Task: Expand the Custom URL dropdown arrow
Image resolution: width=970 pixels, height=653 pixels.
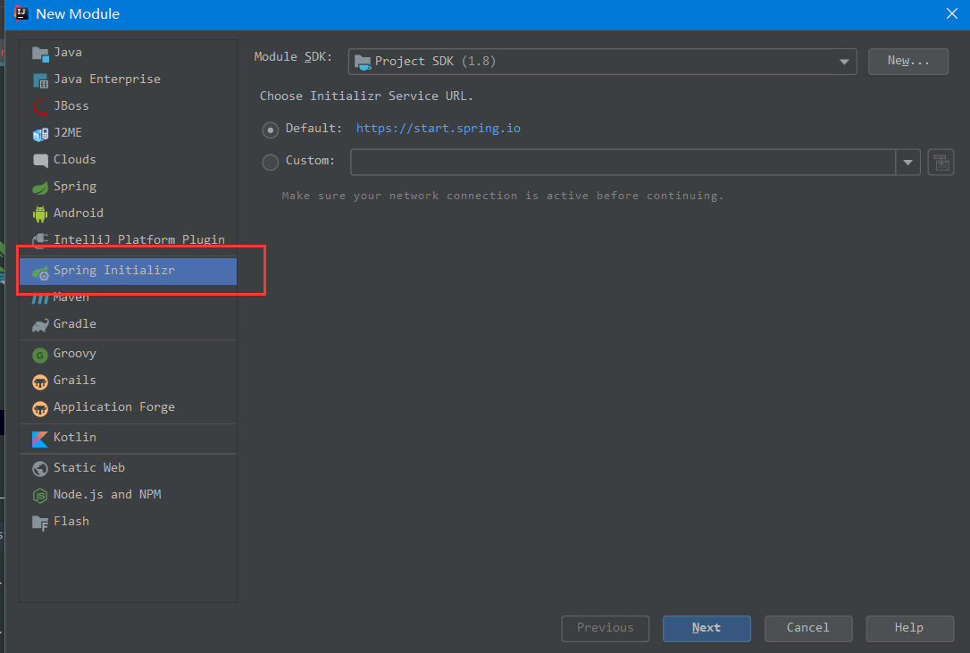Action: tap(908, 163)
